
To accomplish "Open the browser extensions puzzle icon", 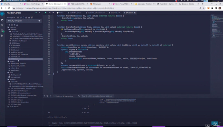I will [x=212, y=8].
